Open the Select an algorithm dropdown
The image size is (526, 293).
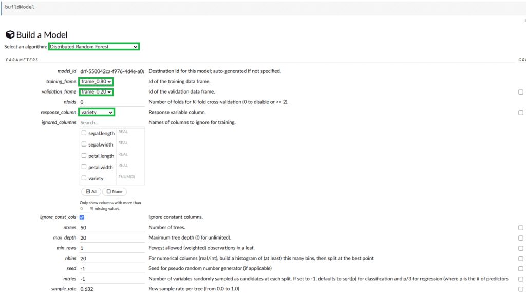point(93,47)
